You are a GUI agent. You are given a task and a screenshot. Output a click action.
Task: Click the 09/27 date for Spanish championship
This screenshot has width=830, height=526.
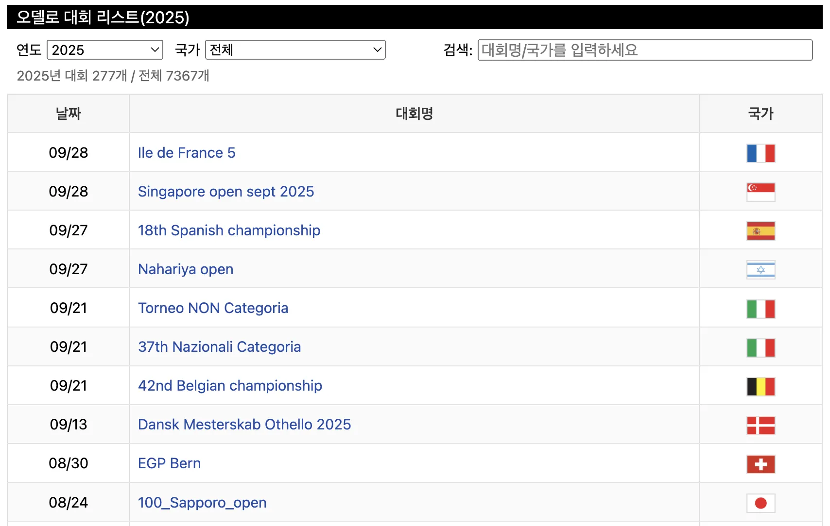click(x=69, y=230)
